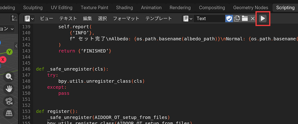Run the script with the play button

[x=263, y=19]
